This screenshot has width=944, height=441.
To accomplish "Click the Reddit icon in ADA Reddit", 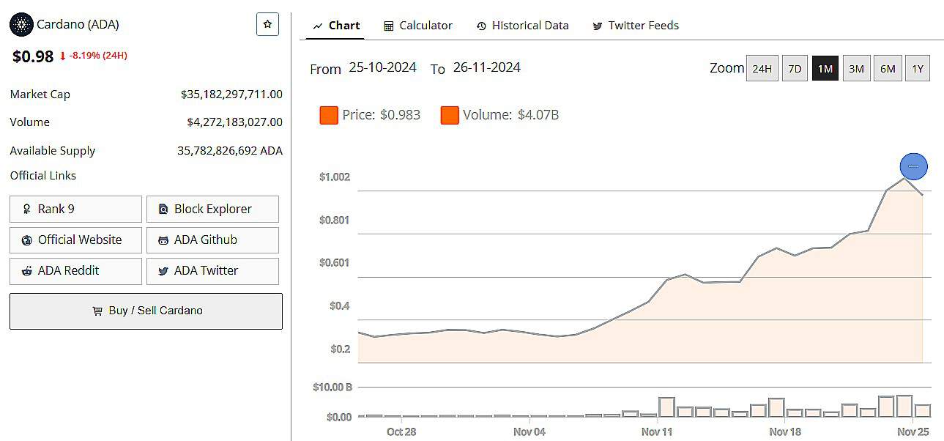I will (27, 271).
